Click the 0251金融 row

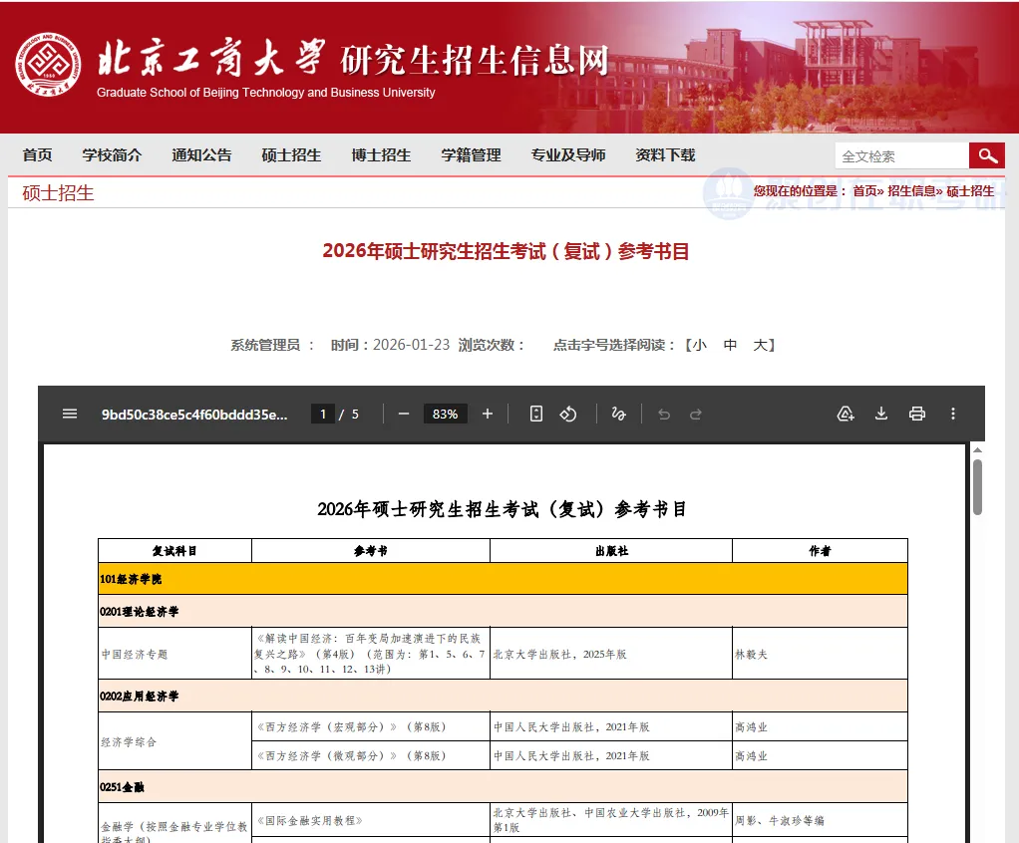pos(503,786)
